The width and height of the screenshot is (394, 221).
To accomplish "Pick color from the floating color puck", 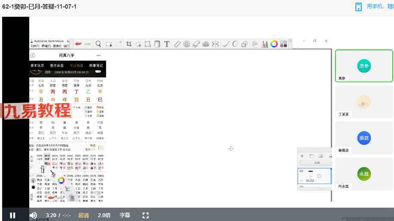I will pyautogui.click(x=62, y=181).
